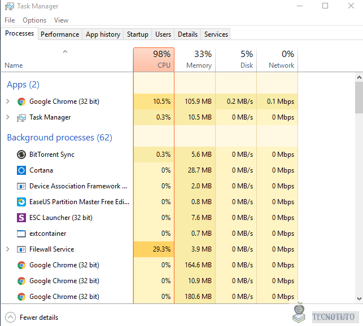Select the BitTorrent Sync process name

pyautogui.click(x=52, y=155)
